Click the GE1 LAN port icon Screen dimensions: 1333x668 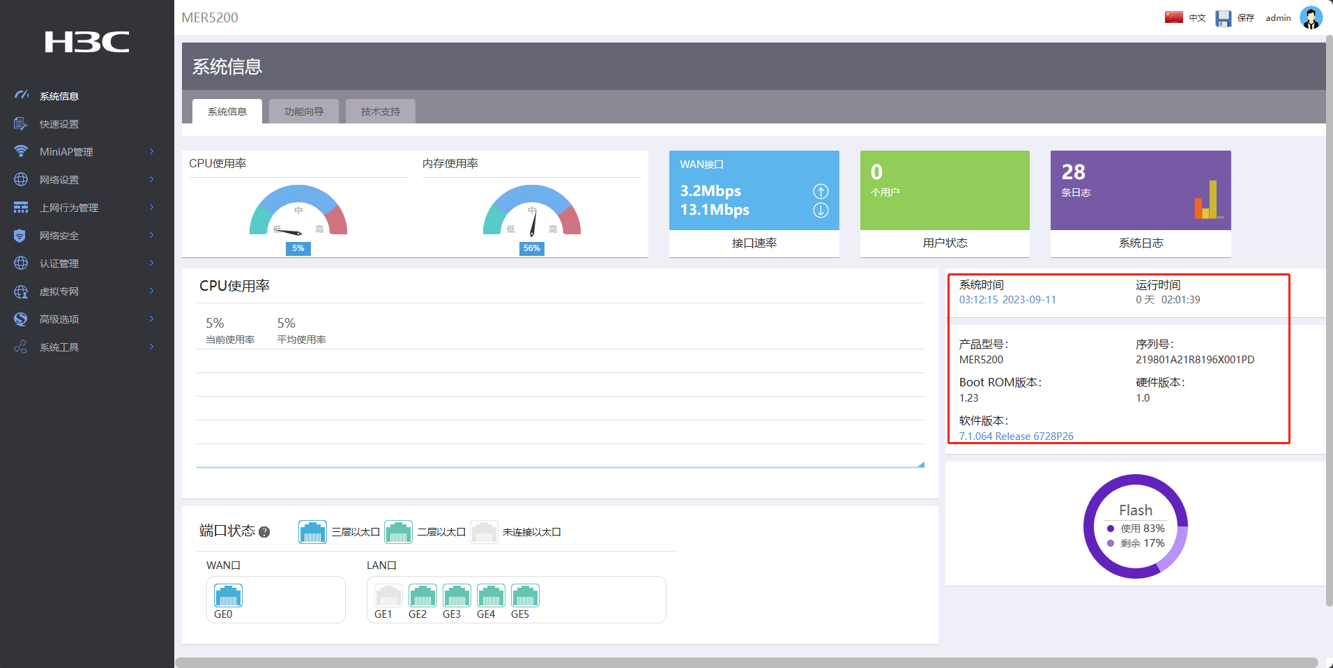coord(388,596)
